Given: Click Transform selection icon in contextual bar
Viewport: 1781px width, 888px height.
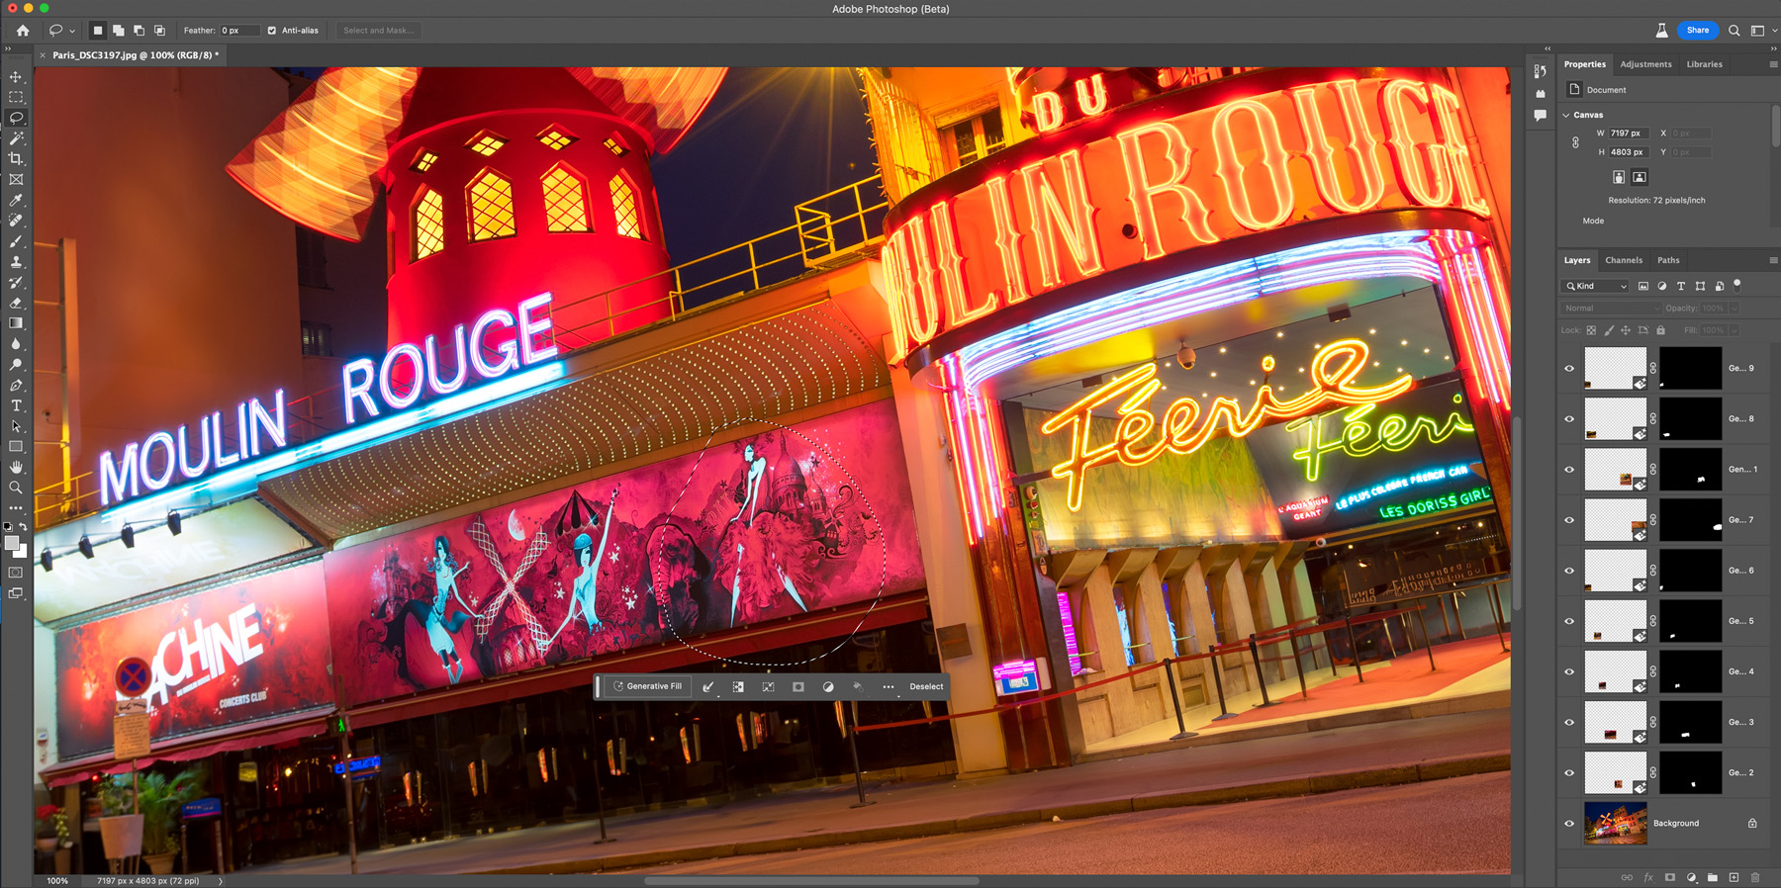Looking at the screenshot, I should [x=768, y=686].
